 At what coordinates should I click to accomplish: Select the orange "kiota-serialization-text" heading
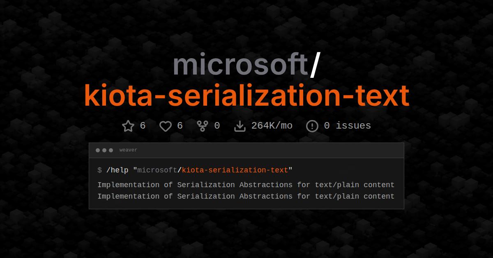(246, 95)
